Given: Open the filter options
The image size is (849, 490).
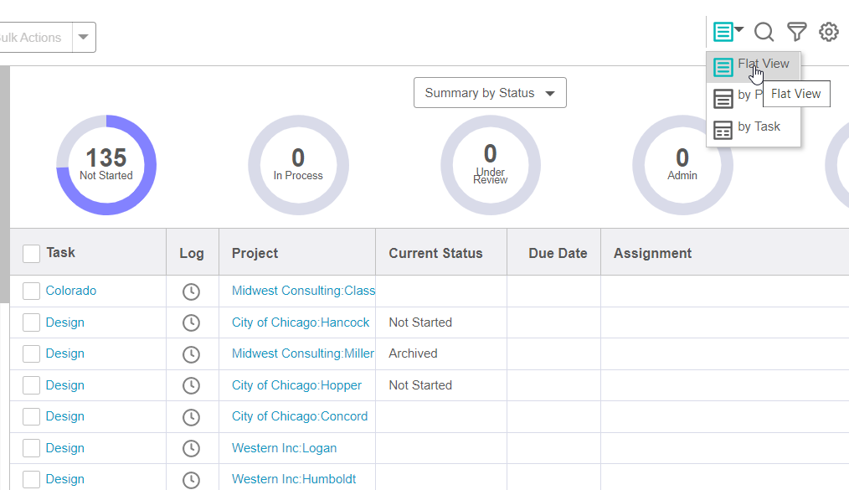Looking at the screenshot, I should (x=796, y=32).
